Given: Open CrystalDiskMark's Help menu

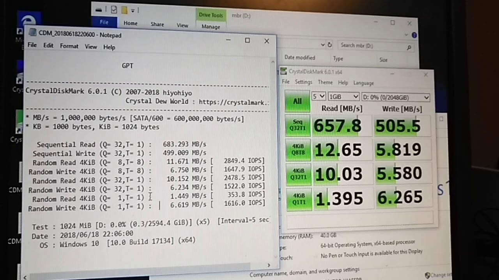Looking at the screenshot, I should 343,83.
